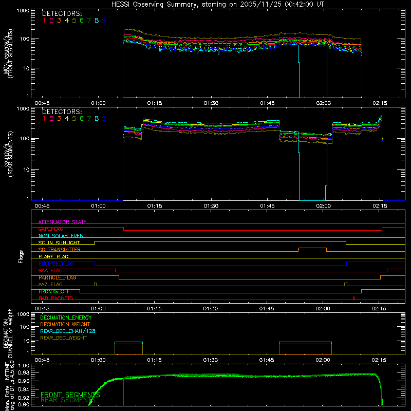Click the PARTICLE_FLAG label
The image size is (411, 411).
pyautogui.click(x=58, y=277)
